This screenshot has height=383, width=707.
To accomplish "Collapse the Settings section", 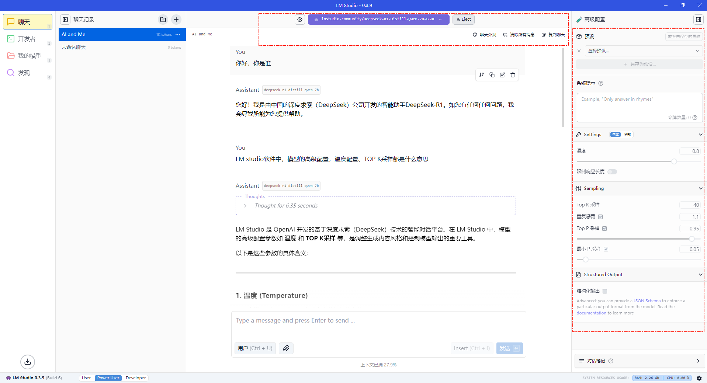I will [700, 135].
